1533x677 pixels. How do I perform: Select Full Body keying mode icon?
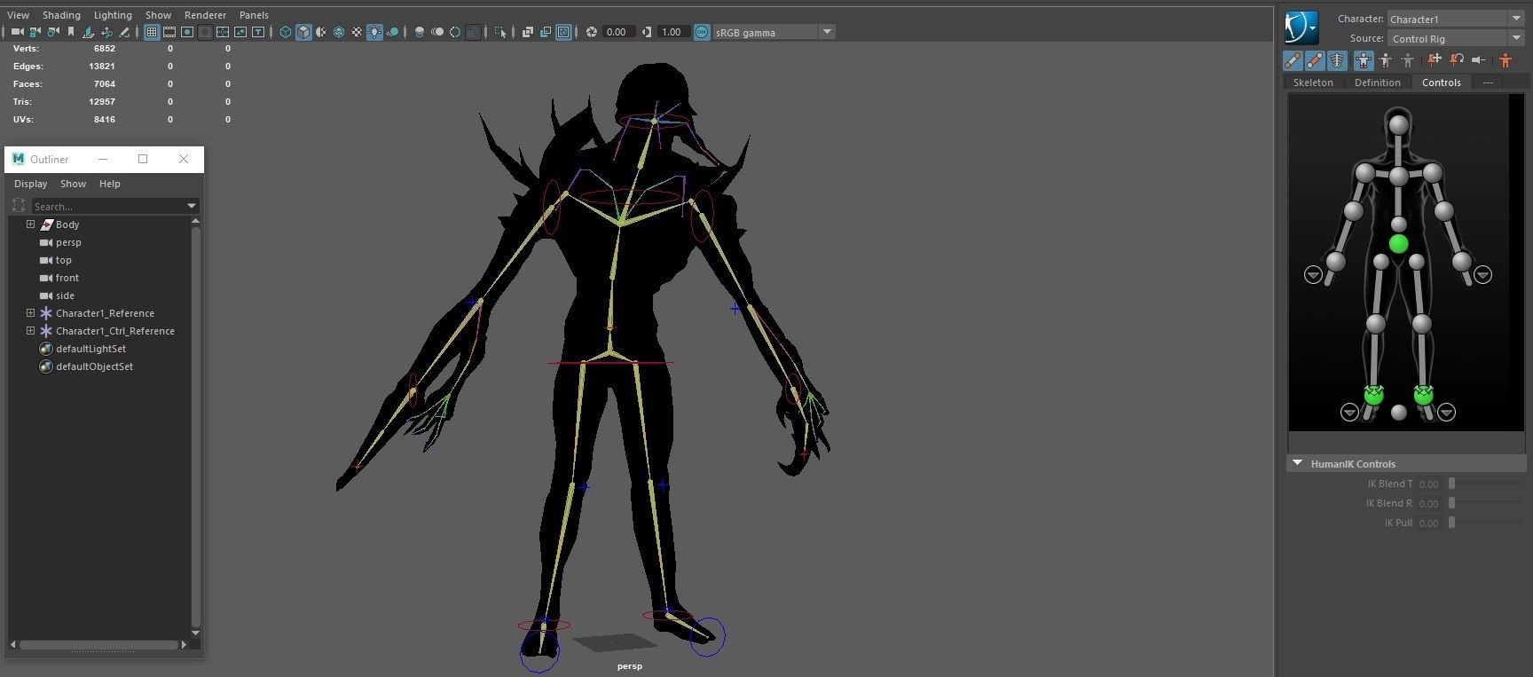(x=1364, y=60)
